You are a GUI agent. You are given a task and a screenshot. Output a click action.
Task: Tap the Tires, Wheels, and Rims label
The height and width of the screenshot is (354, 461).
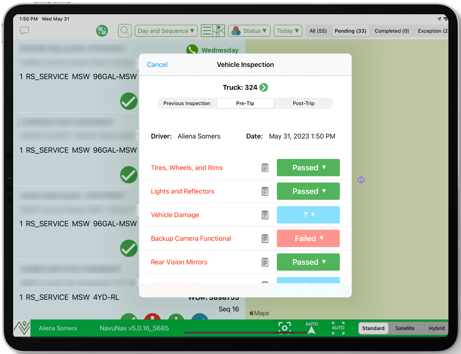pos(187,168)
